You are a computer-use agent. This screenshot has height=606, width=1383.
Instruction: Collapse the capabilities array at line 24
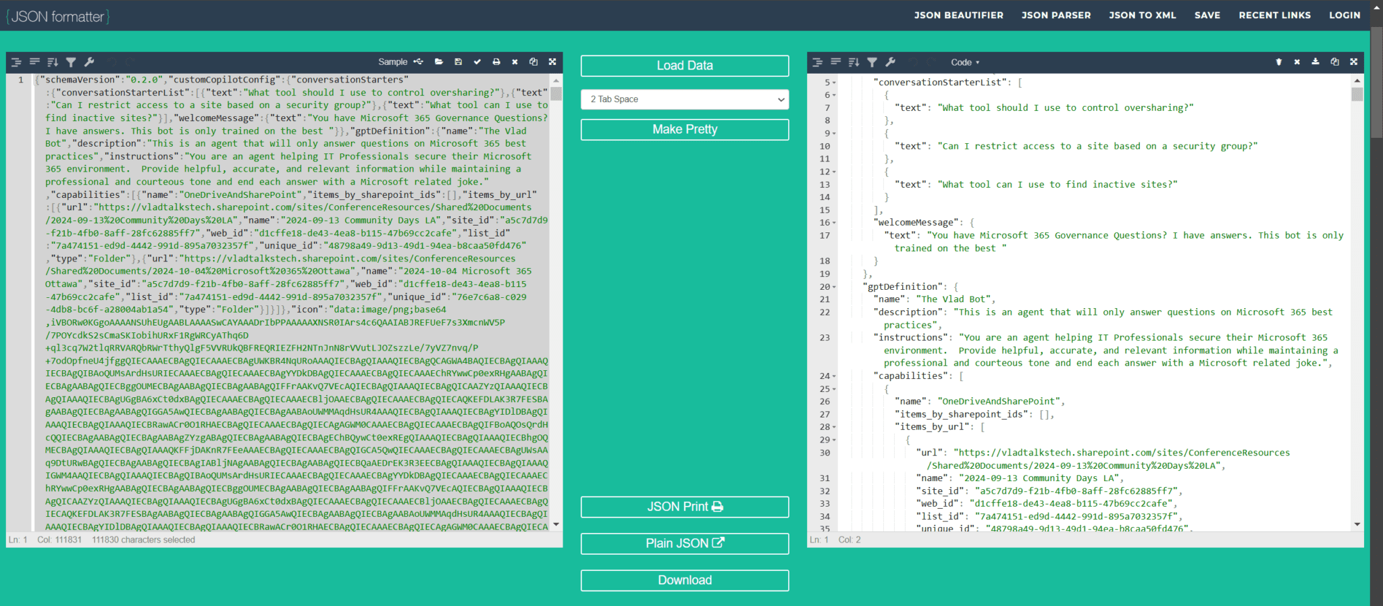point(834,376)
